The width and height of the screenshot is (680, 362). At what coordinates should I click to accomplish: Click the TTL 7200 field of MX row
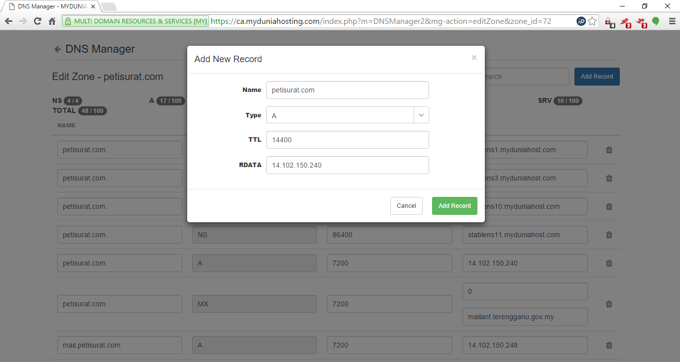(x=390, y=304)
